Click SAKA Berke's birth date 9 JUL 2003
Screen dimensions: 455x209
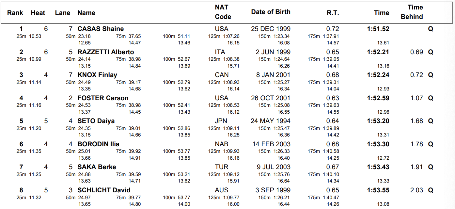click(273, 167)
